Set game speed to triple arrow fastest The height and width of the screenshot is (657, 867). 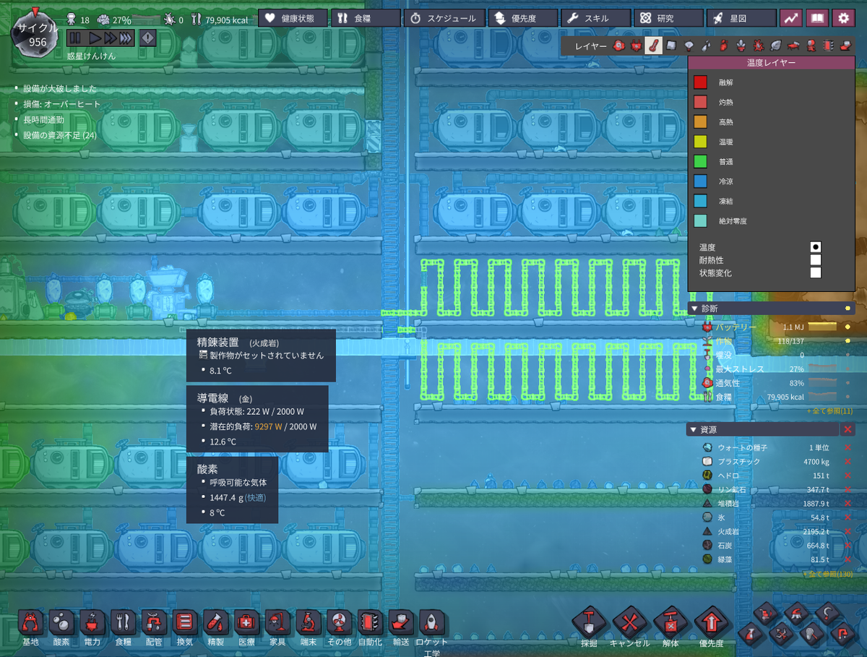coord(126,38)
